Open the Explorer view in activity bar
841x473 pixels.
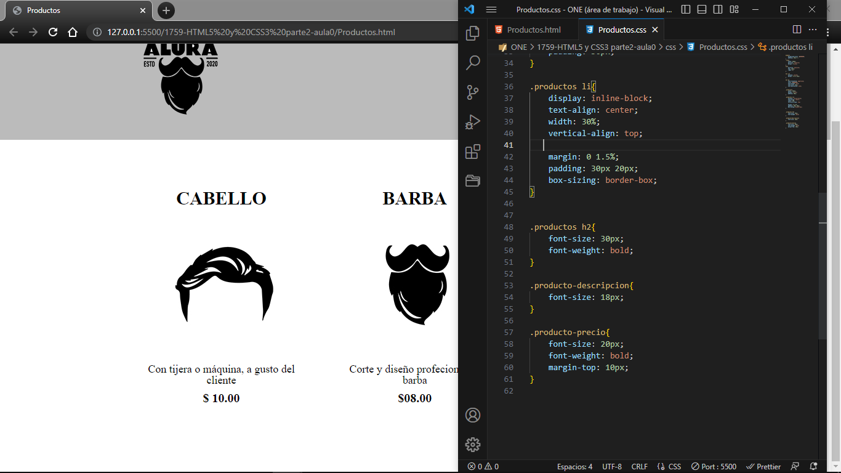pos(473,33)
